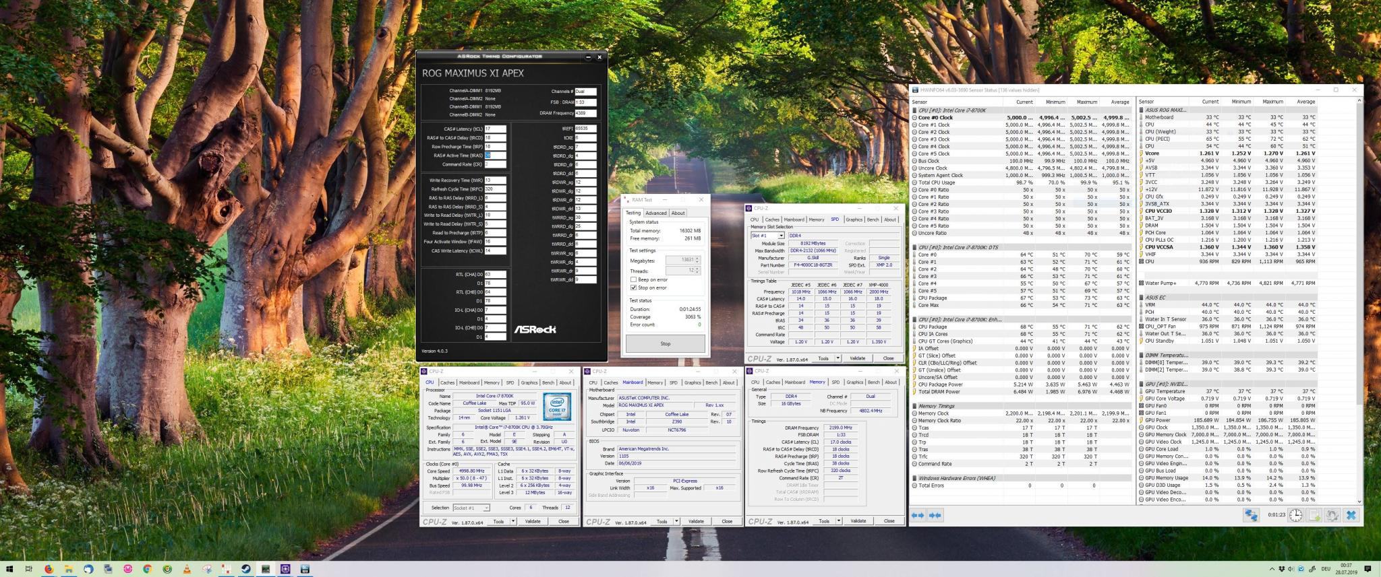Click Validate in CPU-Z CPU window
This screenshot has height=577, width=1381.
tap(533, 521)
